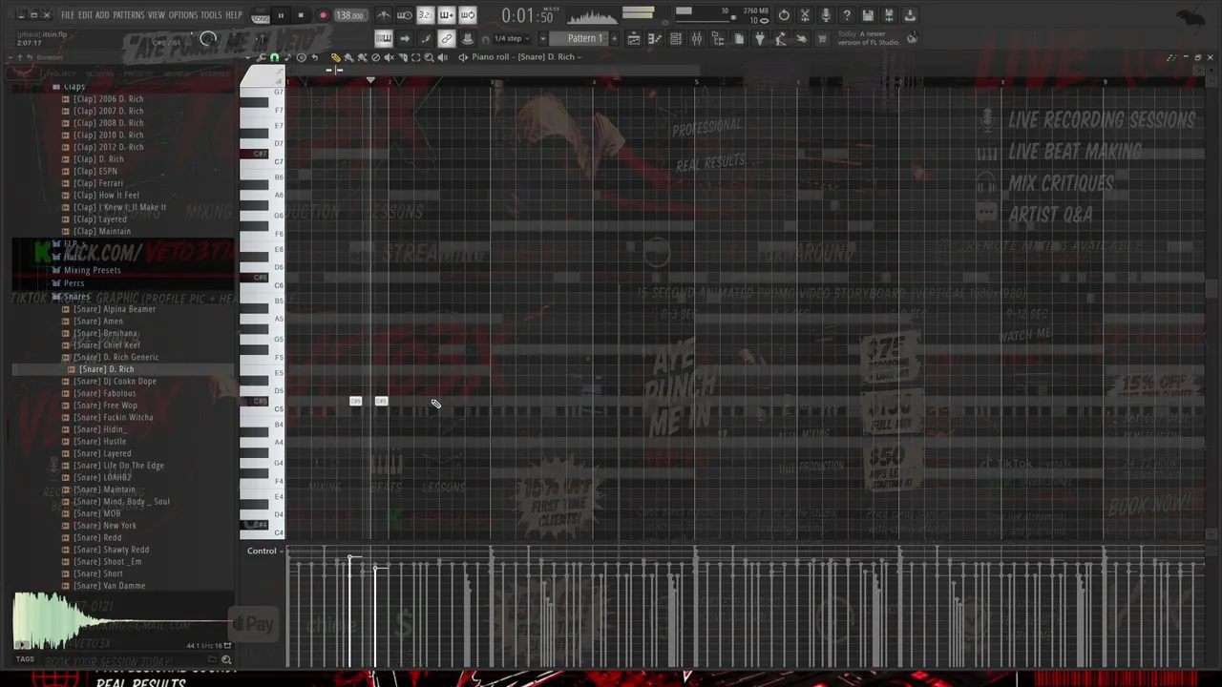Toggle PAT/SONG playback mode

point(261,16)
